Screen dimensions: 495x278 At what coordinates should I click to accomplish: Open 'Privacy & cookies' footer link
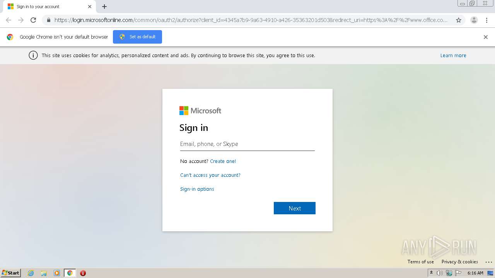click(x=460, y=262)
